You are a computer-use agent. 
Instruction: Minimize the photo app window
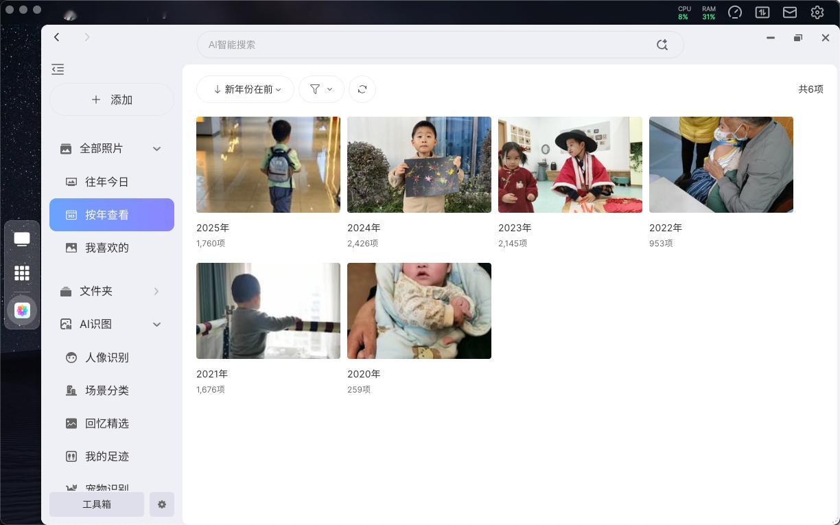tap(771, 38)
